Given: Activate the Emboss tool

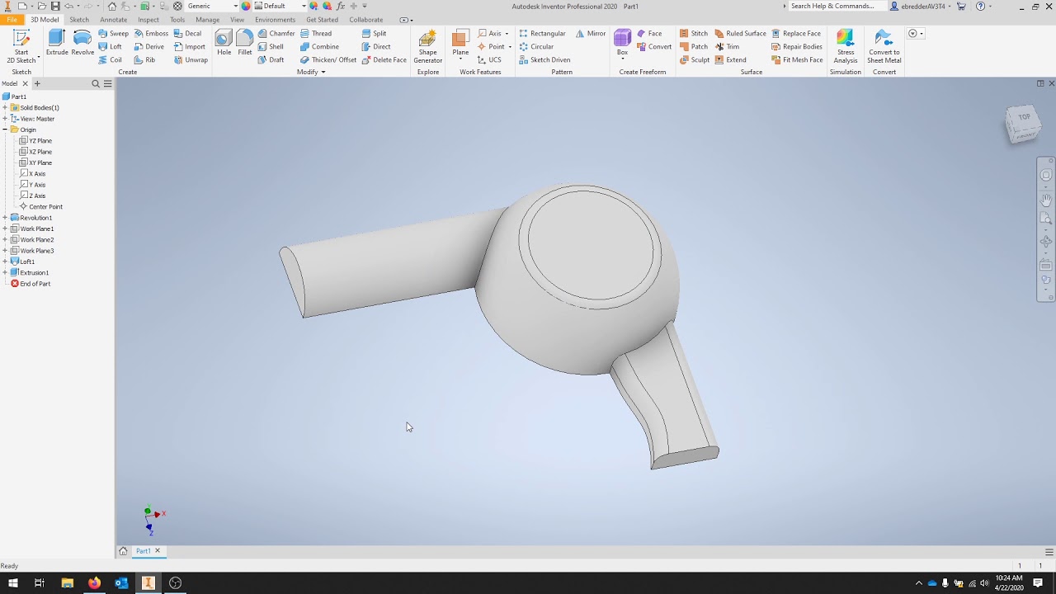Looking at the screenshot, I should tap(151, 34).
